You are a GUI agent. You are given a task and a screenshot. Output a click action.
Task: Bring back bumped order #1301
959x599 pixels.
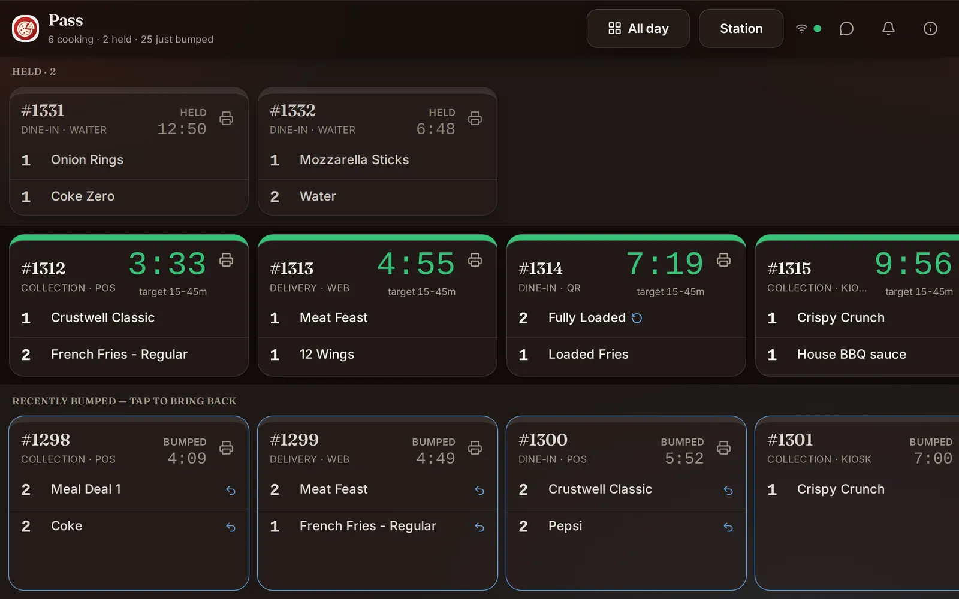[857, 503]
